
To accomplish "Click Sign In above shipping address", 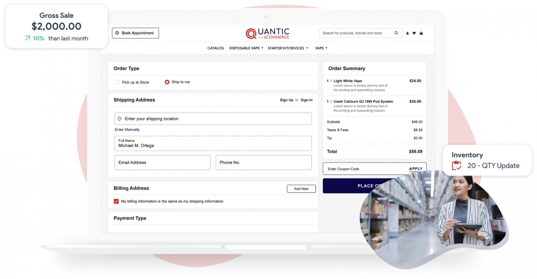I will pos(306,100).
